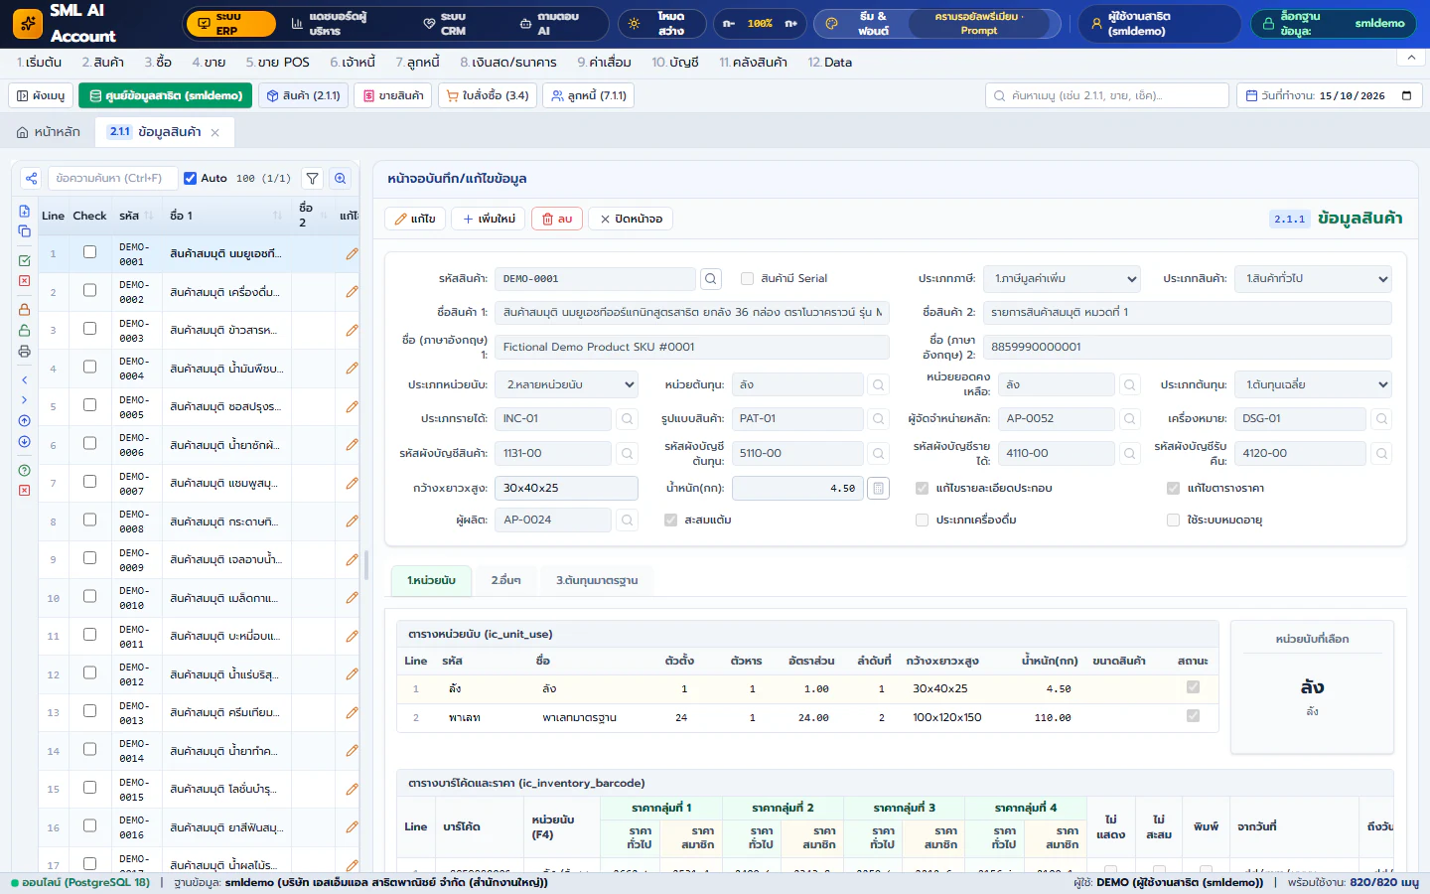This screenshot has width=1430, height=894.
Task: Open lookup for manufacturer AP-0024
Action: (x=628, y=520)
